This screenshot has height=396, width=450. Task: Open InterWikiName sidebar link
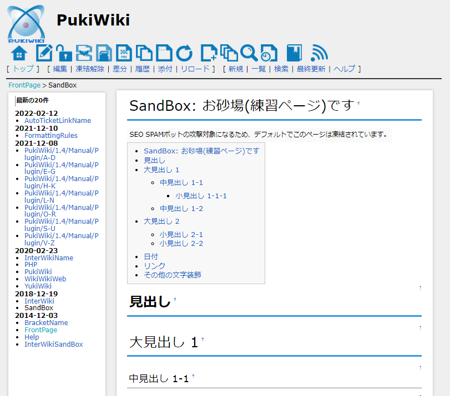tap(49, 258)
